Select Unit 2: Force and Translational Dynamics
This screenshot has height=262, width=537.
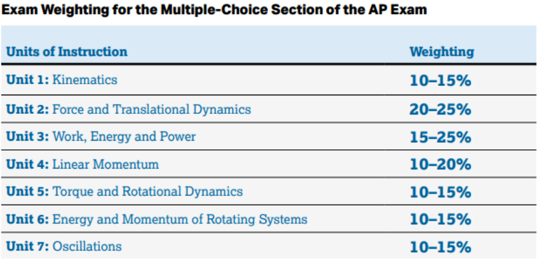(x=128, y=109)
